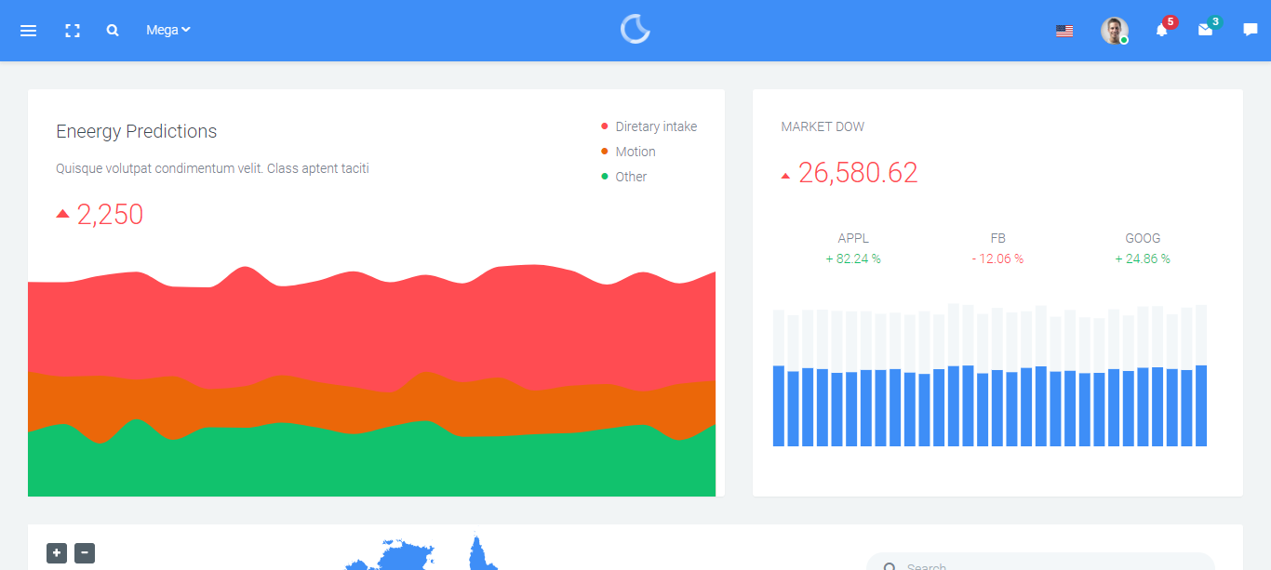1271x570 pixels.
Task: Open the mail envelope messages icon
Action: 1205,30
